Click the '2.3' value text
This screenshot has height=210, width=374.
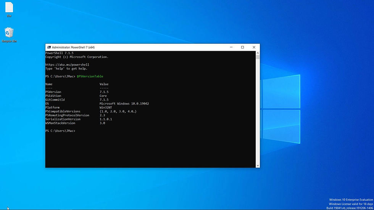pos(102,115)
